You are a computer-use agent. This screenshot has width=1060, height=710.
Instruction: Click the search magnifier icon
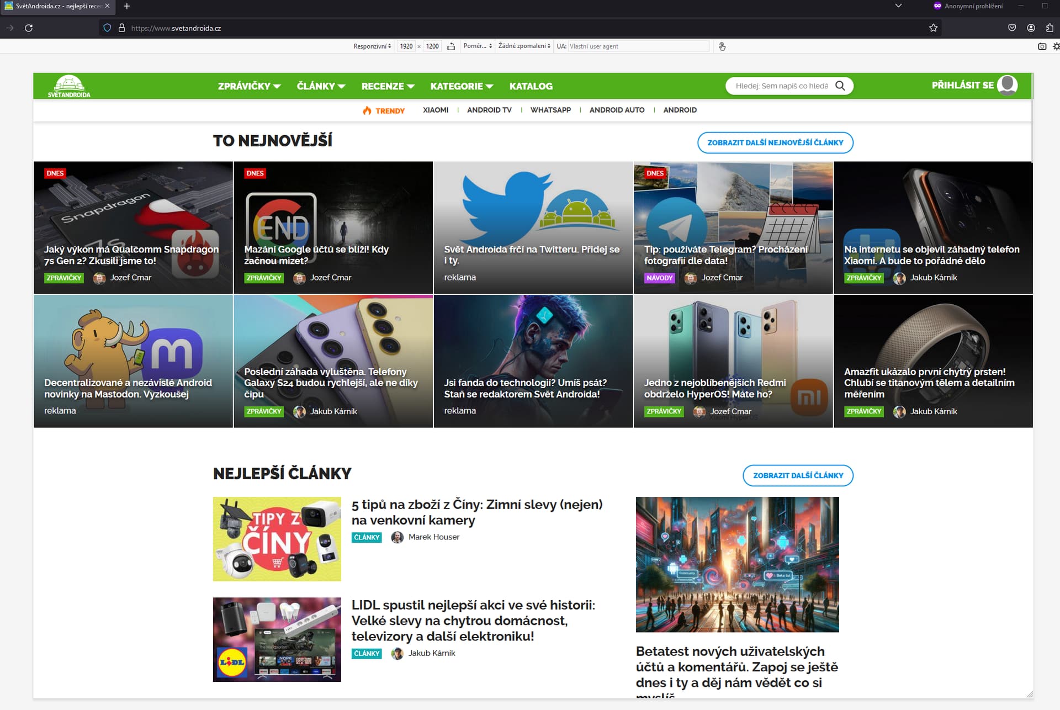tap(840, 86)
